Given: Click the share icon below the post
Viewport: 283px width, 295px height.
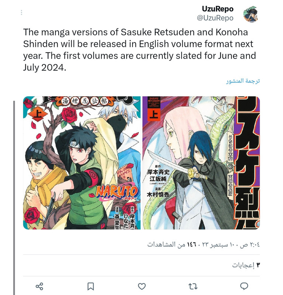Looking at the screenshot, I should pyautogui.click(x=39, y=286).
